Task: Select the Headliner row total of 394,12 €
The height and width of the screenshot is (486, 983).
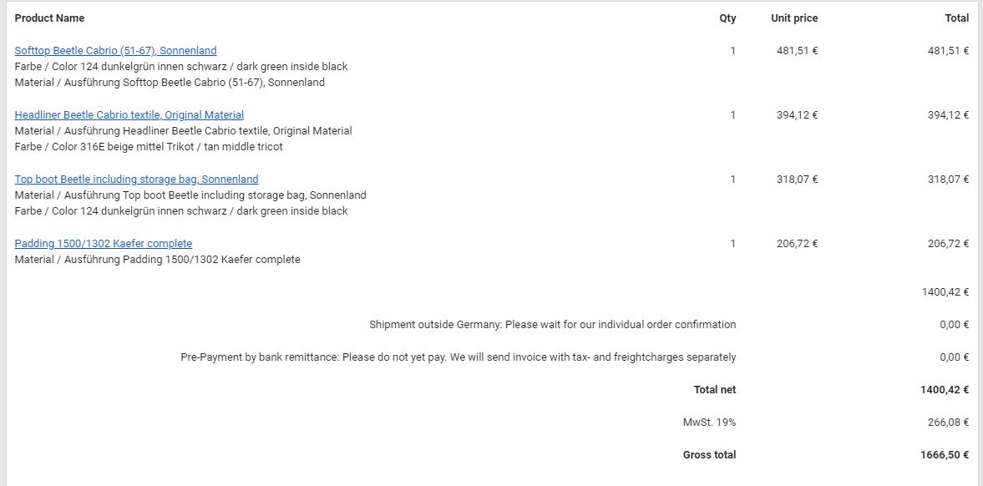Action: coord(948,115)
